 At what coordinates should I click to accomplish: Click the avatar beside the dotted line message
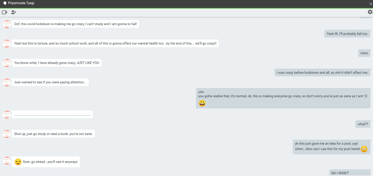7,115
